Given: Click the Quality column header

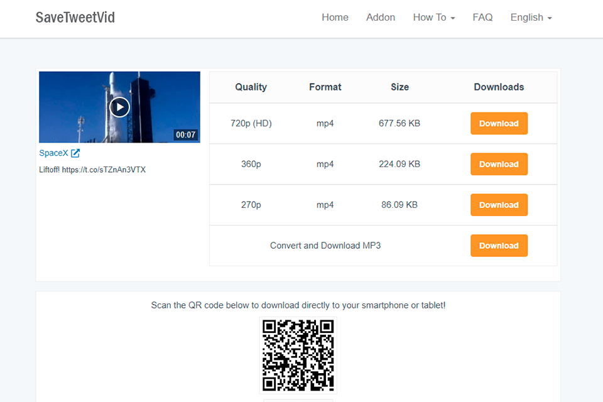Looking at the screenshot, I should [251, 87].
